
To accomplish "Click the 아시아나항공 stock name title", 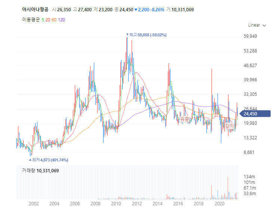I will pyautogui.click(x=35, y=9).
